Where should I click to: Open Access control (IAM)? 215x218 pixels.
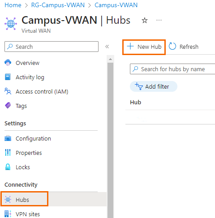click(42, 91)
